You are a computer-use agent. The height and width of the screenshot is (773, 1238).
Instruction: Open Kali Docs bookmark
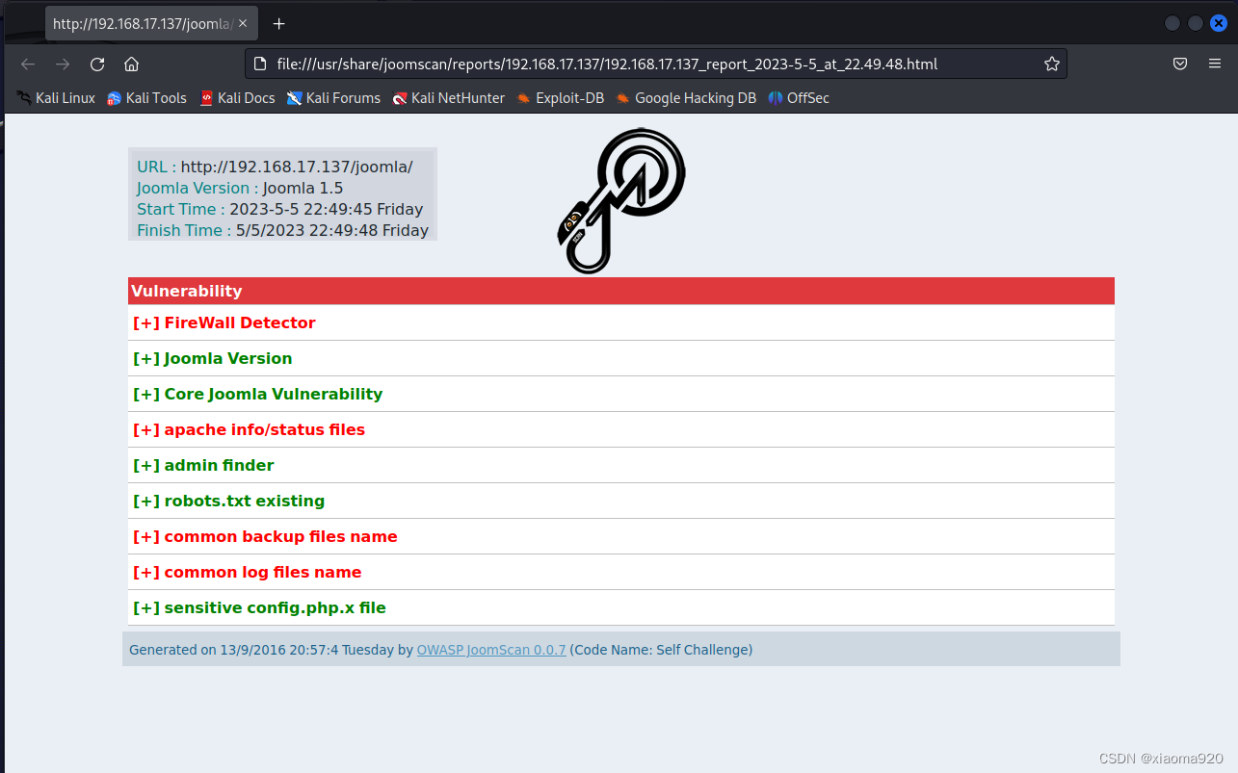[x=237, y=98]
